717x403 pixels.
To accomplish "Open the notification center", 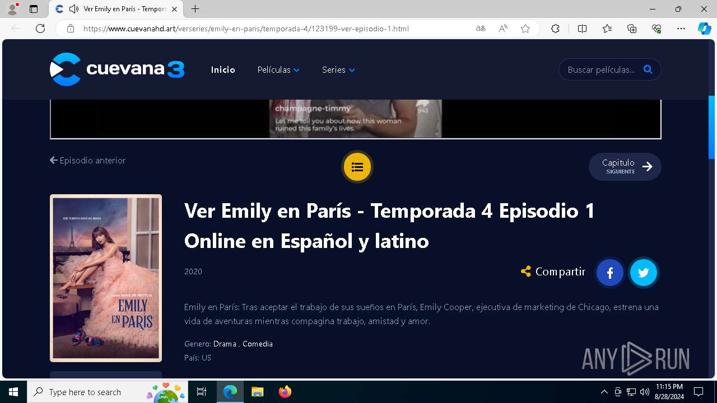I will click(x=699, y=392).
